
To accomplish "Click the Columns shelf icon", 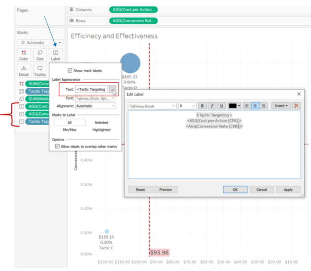I will [x=71, y=10].
